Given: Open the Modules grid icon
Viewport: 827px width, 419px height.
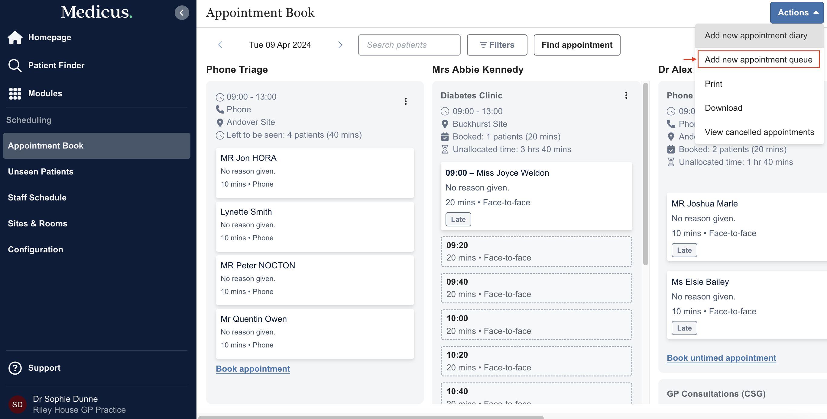Looking at the screenshot, I should [15, 93].
